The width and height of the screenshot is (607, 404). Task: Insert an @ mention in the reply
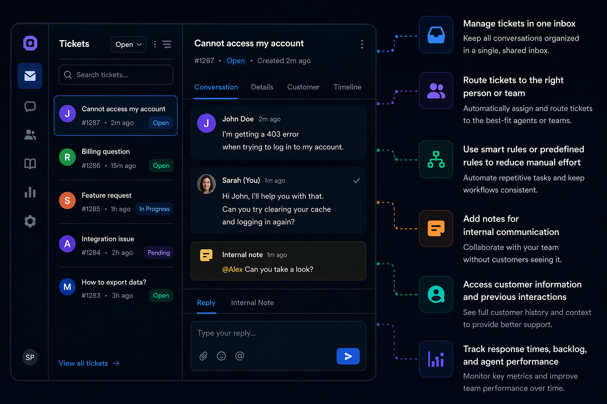239,356
